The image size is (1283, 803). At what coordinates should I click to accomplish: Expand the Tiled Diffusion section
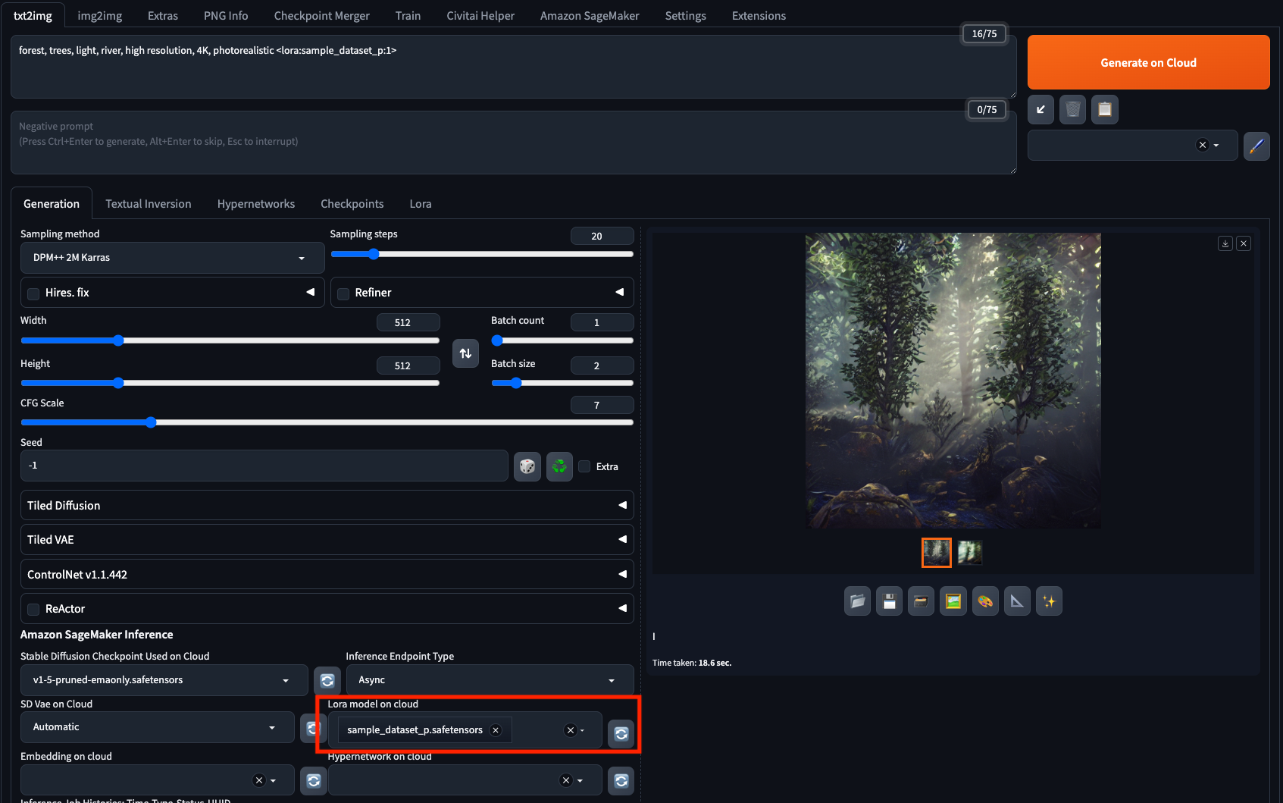pos(327,505)
